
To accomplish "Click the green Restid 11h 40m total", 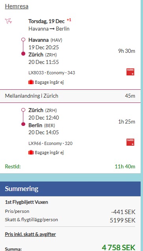I will 70,166.
